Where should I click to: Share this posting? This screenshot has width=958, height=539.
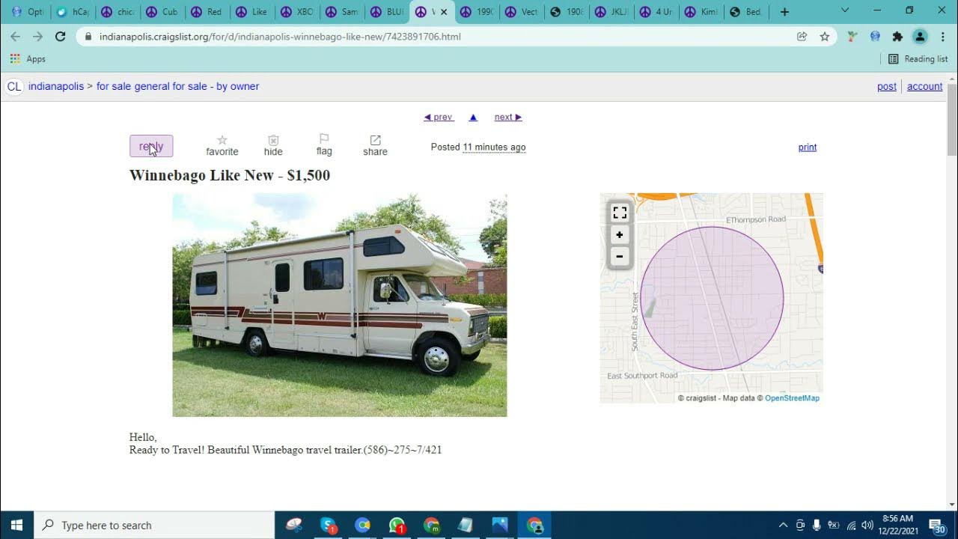[x=375, y=145]
